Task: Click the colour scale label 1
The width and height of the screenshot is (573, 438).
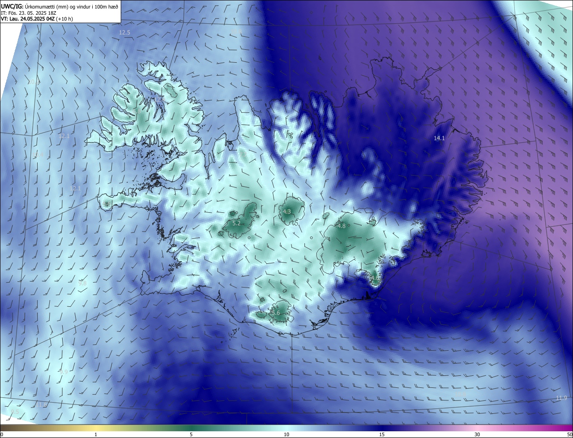Action: tap(96, 434)
